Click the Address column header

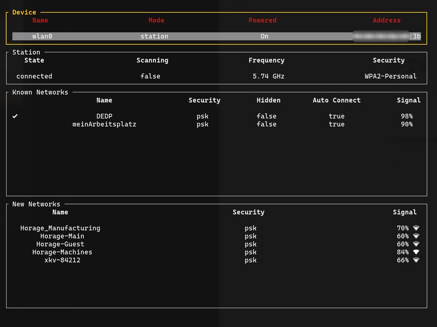click(x=387, y=20)
